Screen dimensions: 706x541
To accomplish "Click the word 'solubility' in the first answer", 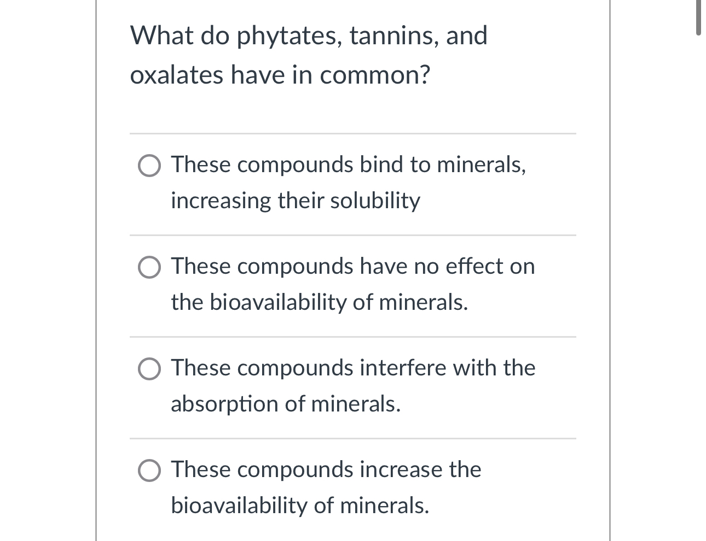I will click(374, 200).
